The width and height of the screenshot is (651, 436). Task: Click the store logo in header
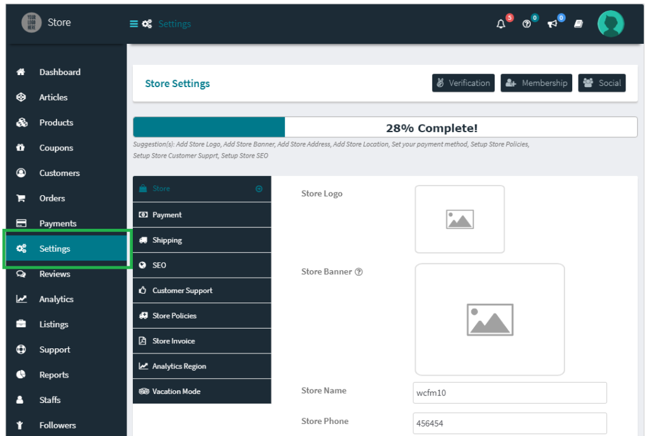pos(31,23)
